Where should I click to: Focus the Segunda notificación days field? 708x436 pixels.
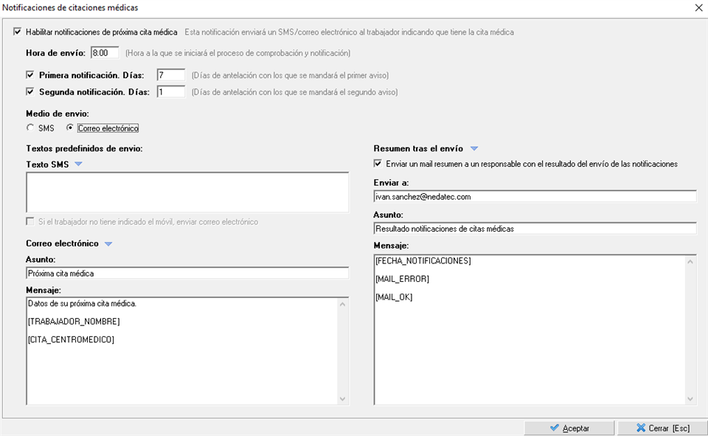pos(170,92)
